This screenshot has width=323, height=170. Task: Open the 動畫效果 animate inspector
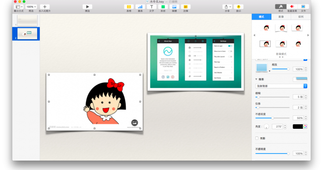[x=292, y=7]
